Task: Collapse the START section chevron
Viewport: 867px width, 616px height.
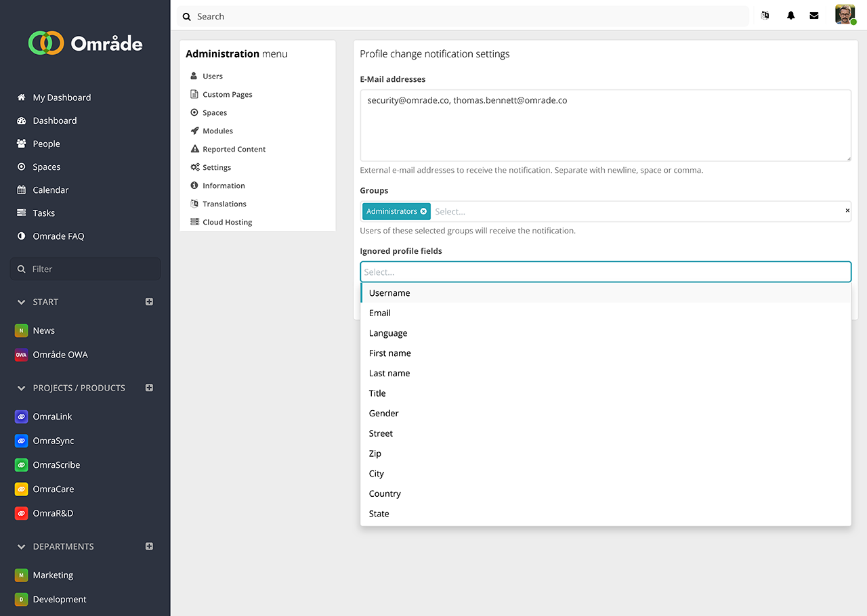Action: coord(21,302)
